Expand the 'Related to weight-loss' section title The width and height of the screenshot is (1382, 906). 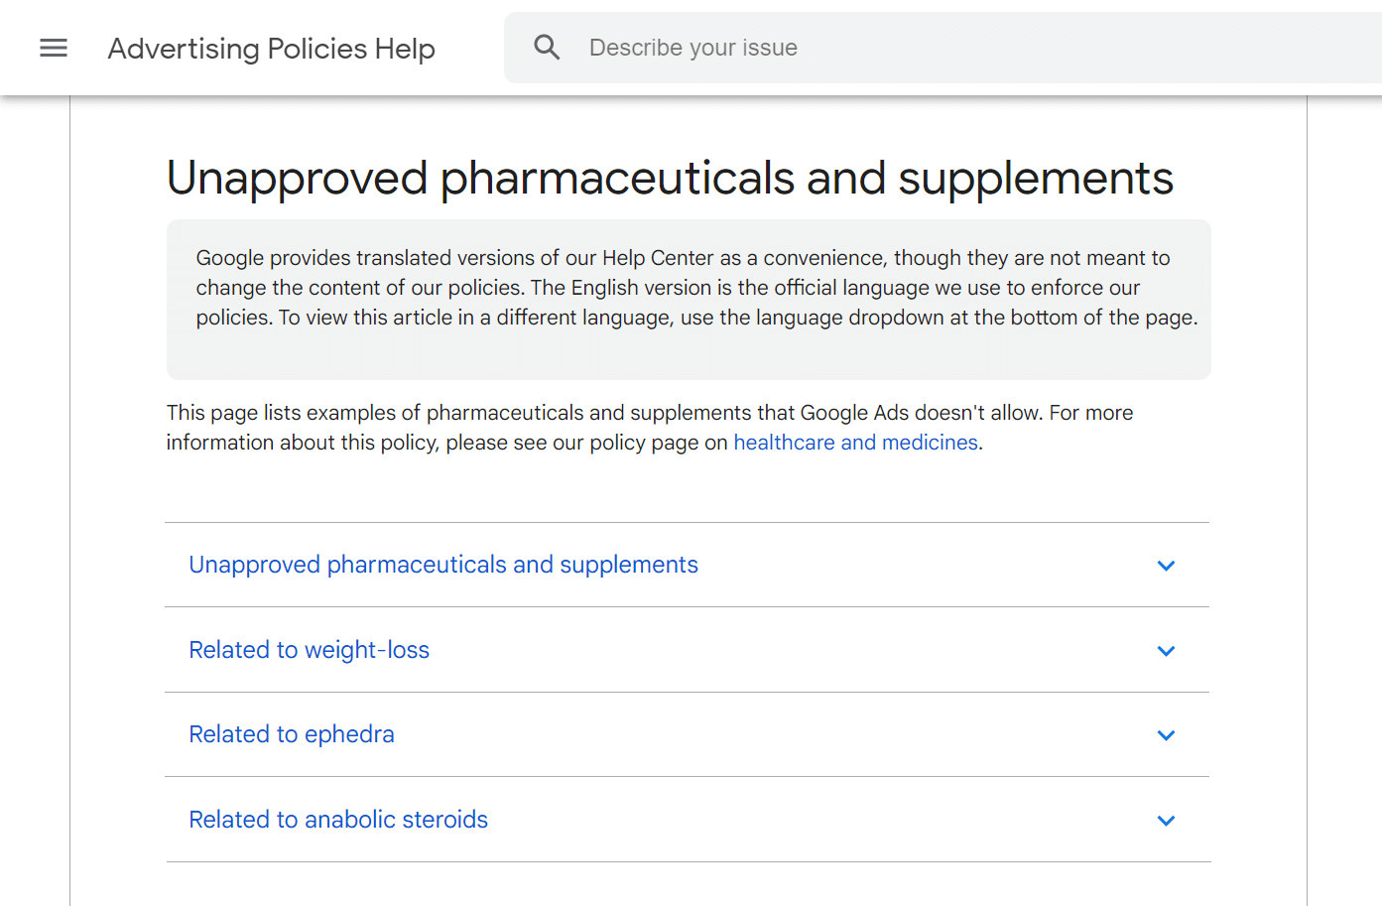[x=309, y=650]
